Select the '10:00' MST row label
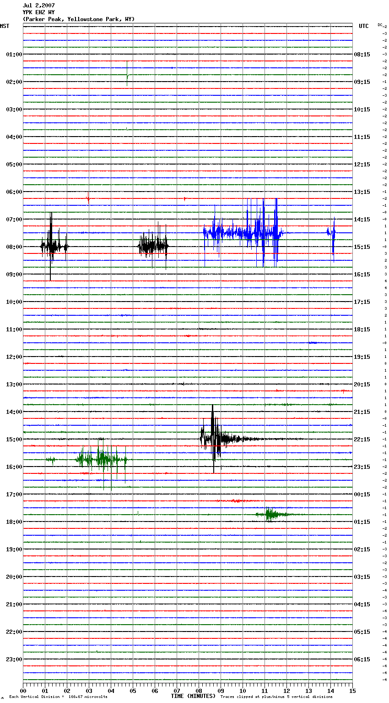Screen dimensions: 389x703 (14, 302)
